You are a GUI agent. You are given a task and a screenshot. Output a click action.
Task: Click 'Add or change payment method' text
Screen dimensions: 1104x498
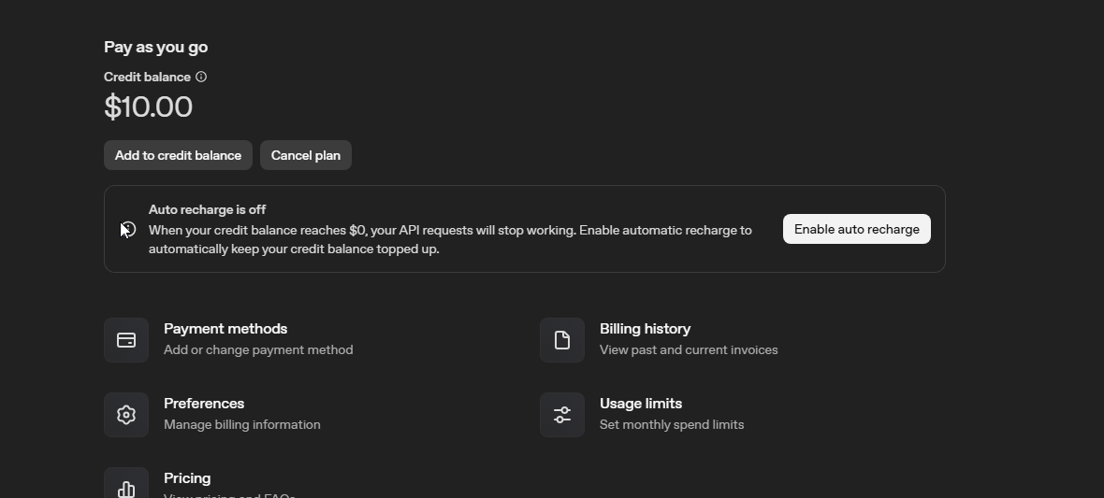tap(258, 350)
